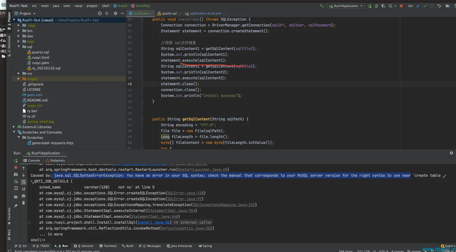Expand the folded internal calls in console stack trace
This screenshot has height=252, width=456.
29,223
